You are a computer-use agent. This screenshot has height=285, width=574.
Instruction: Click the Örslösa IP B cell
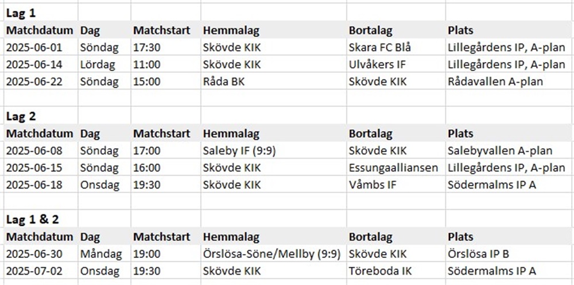[510, 254]
